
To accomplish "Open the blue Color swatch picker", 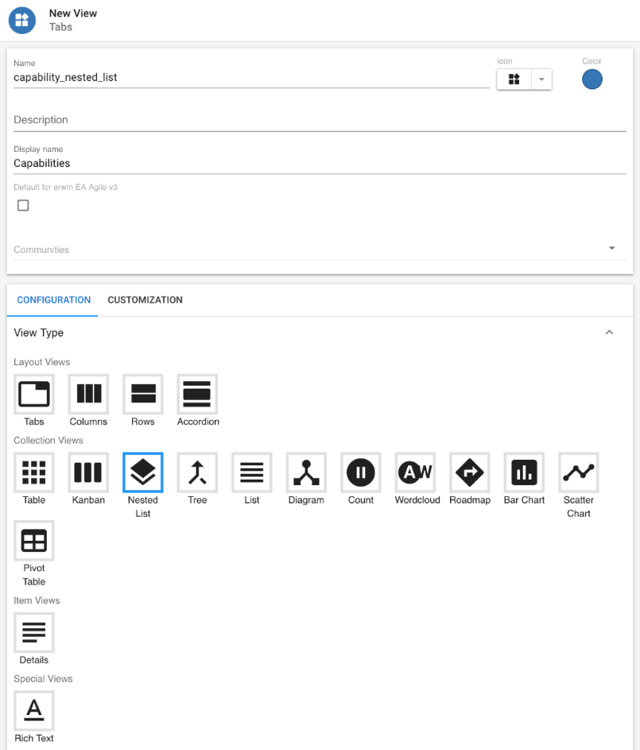I will [x=592, y=80].
